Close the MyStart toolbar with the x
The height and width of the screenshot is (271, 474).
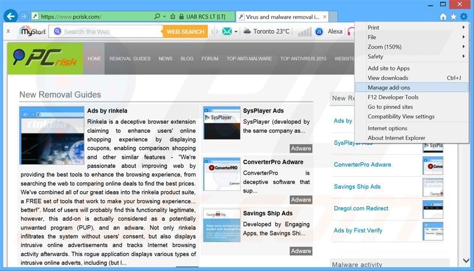8,31
